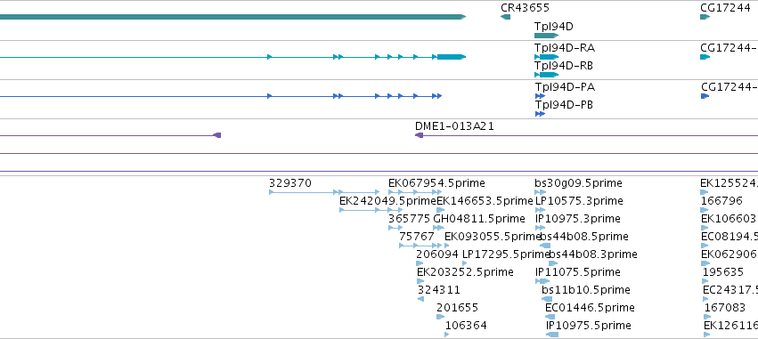The height and width of the screenshot is (339, 758).
Task: Open the EK242049.5prime EST label
Action: pyautogui.click(x=387, y=200)
